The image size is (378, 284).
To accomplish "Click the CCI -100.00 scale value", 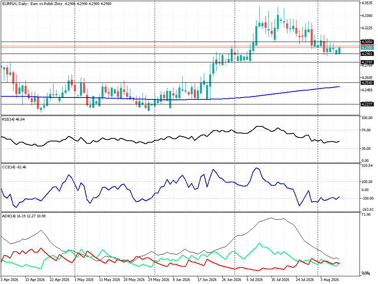I will tap(367, 198).
